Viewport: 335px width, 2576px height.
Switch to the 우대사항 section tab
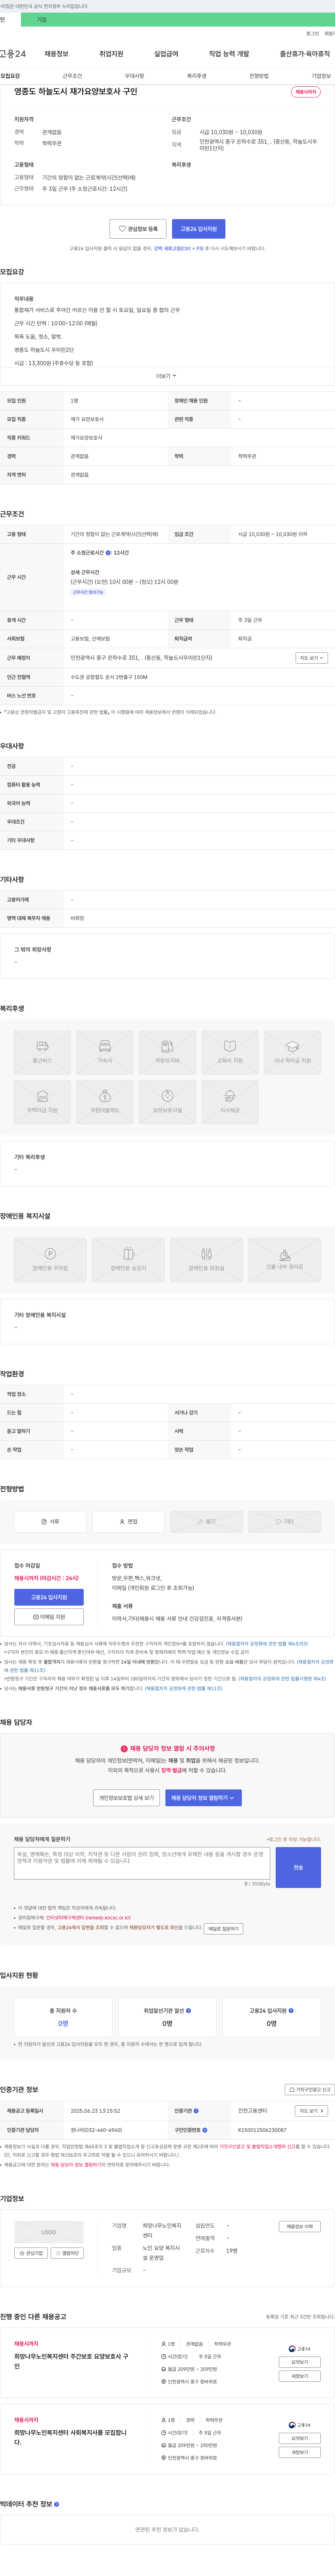point(134,76)
